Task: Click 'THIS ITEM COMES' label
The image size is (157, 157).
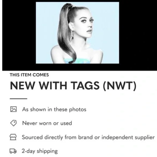Action: click(x=29, y=75)
